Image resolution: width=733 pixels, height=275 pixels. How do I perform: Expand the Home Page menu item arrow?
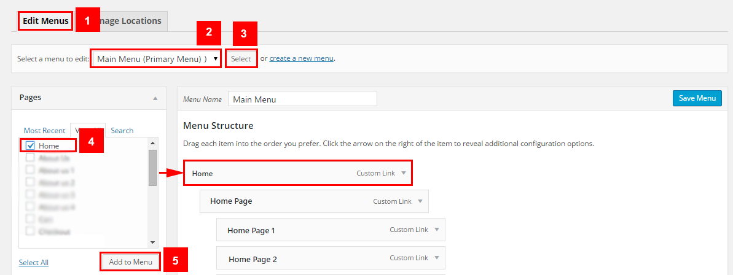pyautogui.click(x=420, y=201)
